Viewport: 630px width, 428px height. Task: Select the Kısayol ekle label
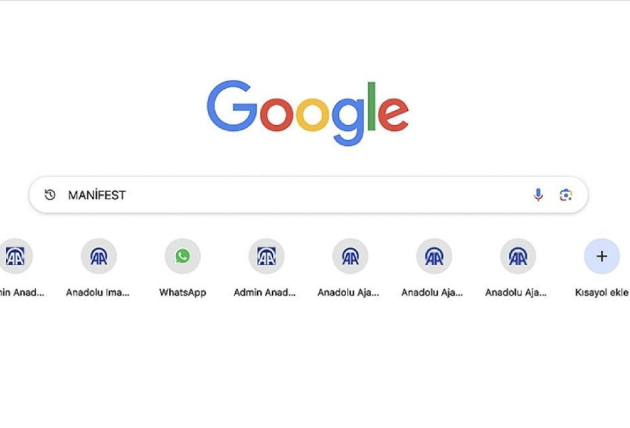pyautogui.click(x=602, y=292)
